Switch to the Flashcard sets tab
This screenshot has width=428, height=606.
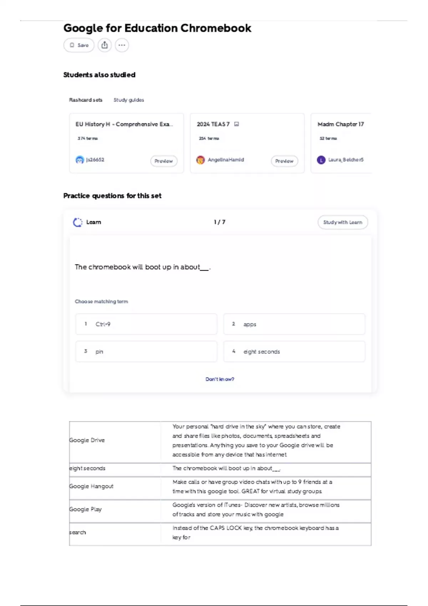86,100
